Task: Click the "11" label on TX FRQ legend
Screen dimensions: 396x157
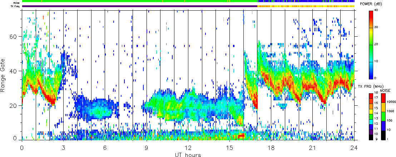Action: [376, 129]
